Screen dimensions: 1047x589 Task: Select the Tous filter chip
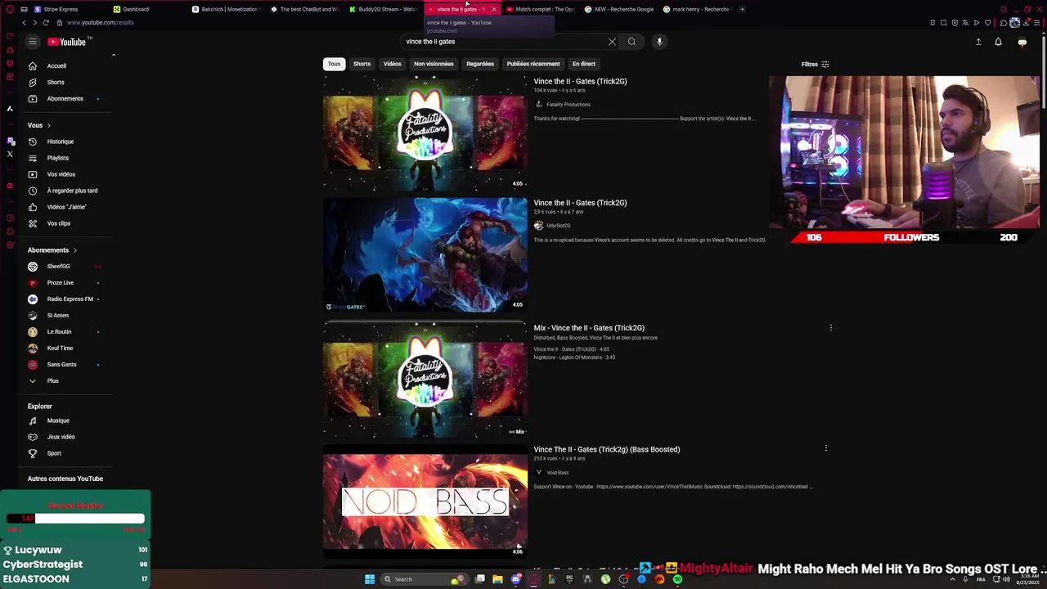[x=335, y=64]
